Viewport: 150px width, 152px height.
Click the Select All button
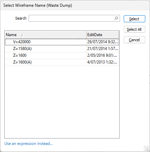pos(134,29)
